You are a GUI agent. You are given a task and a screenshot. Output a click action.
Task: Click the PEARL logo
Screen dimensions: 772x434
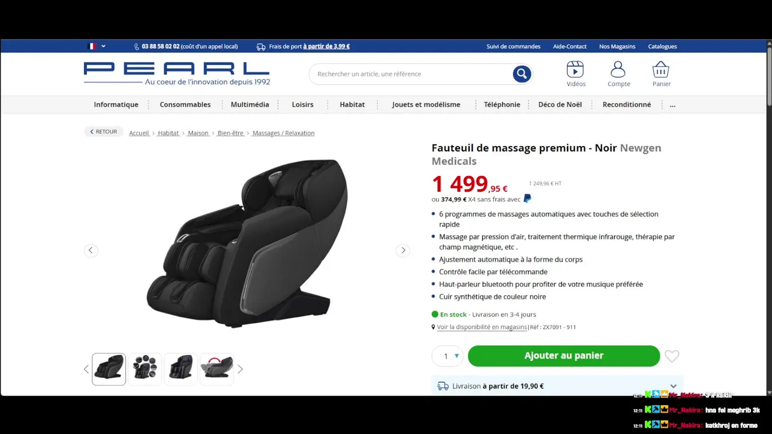[x=177, y=74]
